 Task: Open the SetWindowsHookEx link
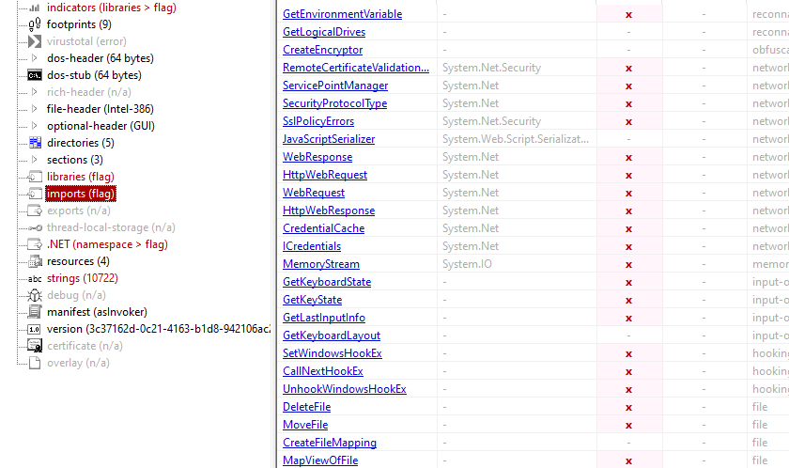pyautogui.click(x=333, y=353)
